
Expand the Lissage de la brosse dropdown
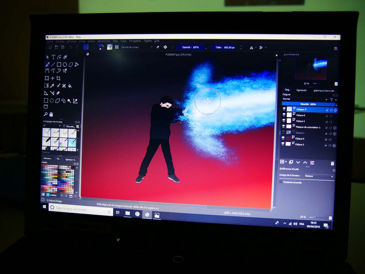pos(319,176)
